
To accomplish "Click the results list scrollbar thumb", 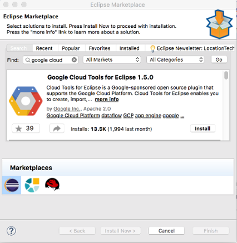I will point(226,76).
